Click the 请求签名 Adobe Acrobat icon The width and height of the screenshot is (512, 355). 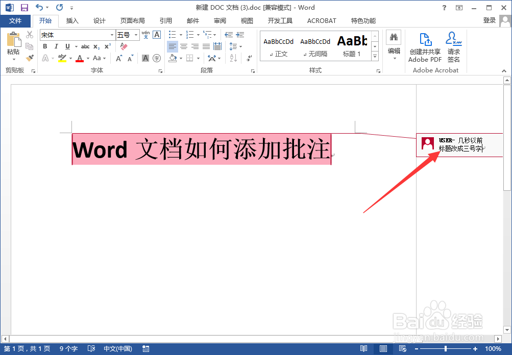tap(453, 47)
